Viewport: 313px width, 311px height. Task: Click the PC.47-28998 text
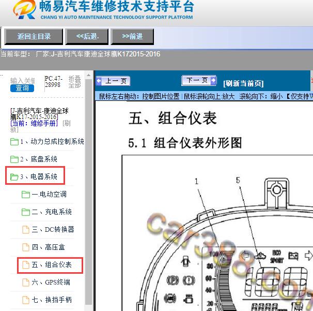pos(53,82)
